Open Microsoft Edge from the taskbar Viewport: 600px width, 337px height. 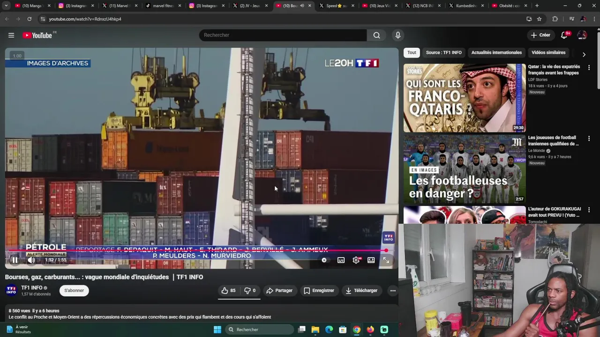point(329,330)
